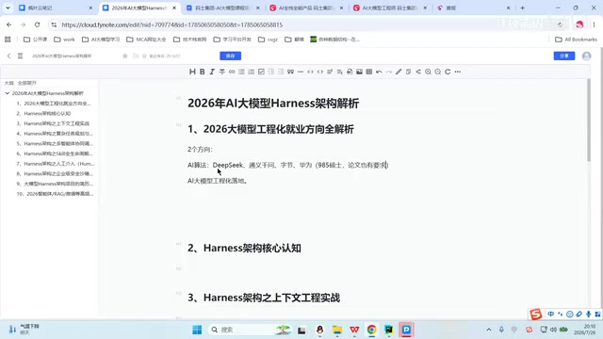This screenshot has width=603, height=339.
Task: Jump to outline item 1 就业方向
Action: [x=53, y=104]
